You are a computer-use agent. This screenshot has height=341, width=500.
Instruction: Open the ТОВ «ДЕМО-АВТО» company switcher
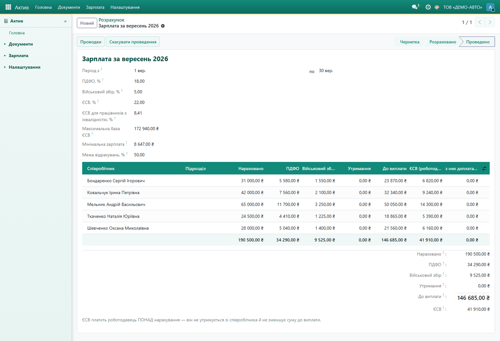pos(462,7)
